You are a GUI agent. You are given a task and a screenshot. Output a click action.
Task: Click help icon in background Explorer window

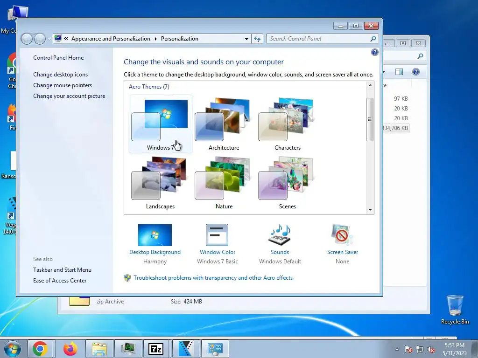coord(416,72)
